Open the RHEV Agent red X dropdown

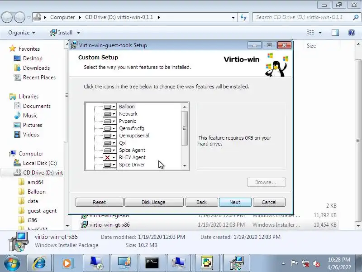coord(110,157)
